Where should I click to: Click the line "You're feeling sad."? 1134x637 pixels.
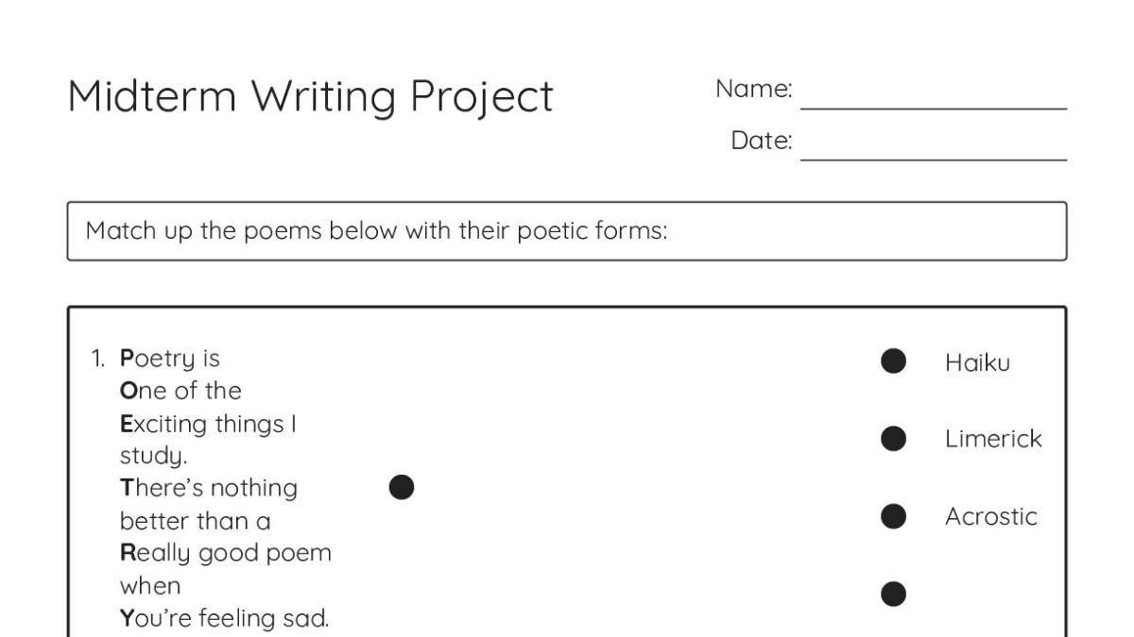tap(225, 619)
